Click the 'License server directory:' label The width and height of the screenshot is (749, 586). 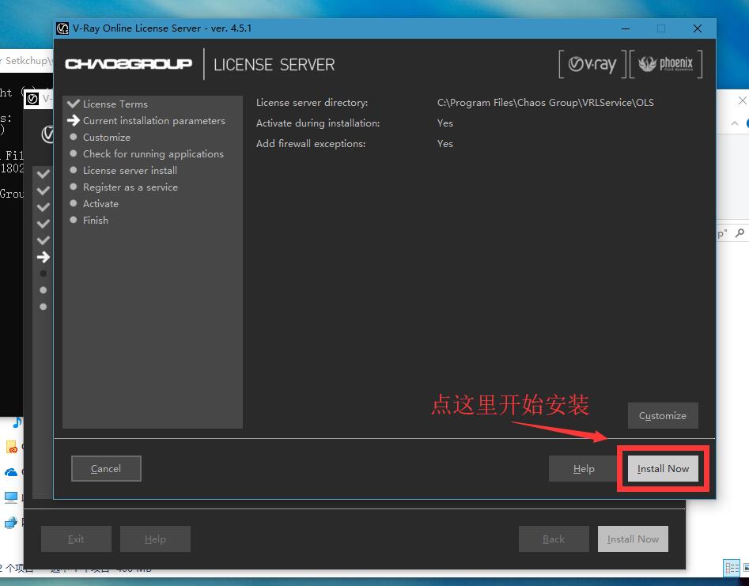click(x=312, y=103)
